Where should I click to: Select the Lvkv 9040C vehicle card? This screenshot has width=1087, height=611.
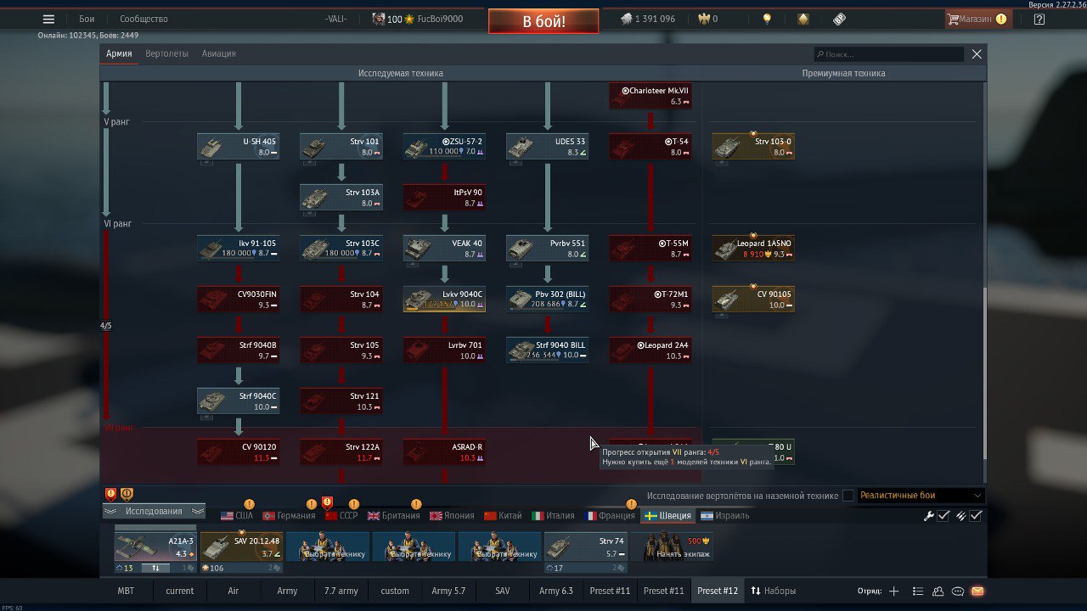tap(444, 300)
